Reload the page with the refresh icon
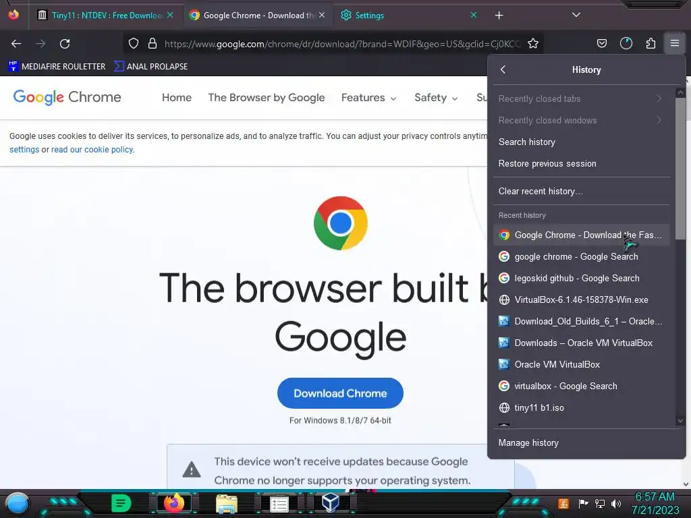Image resolution: width=691 pixels, height=518 pixels. pyautogui.click(x=65, y=44)
